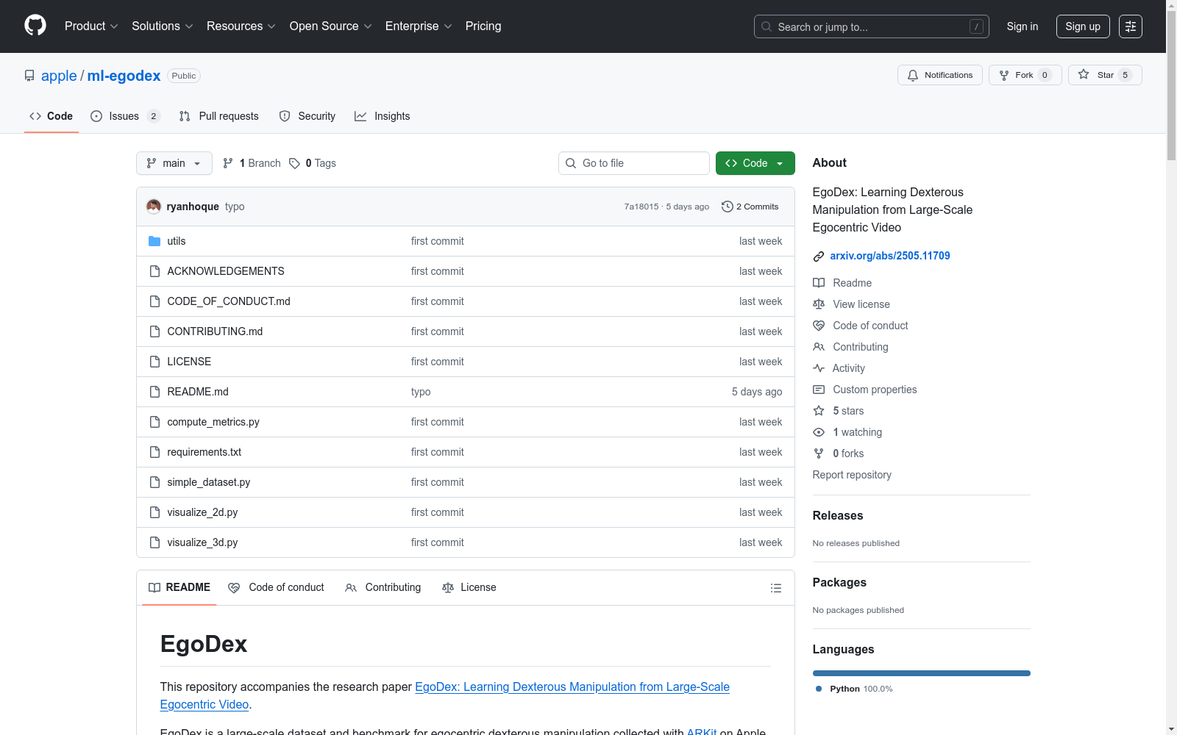
Task: Click the repository icon beside apple
Action: click(29, 76)
